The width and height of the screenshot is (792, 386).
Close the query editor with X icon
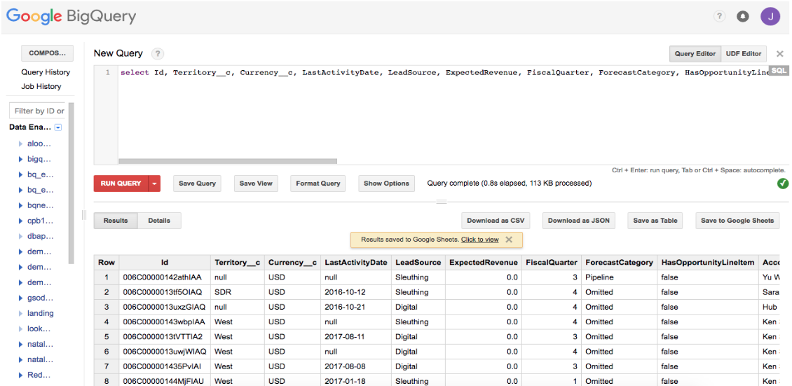tap(779, 54)
